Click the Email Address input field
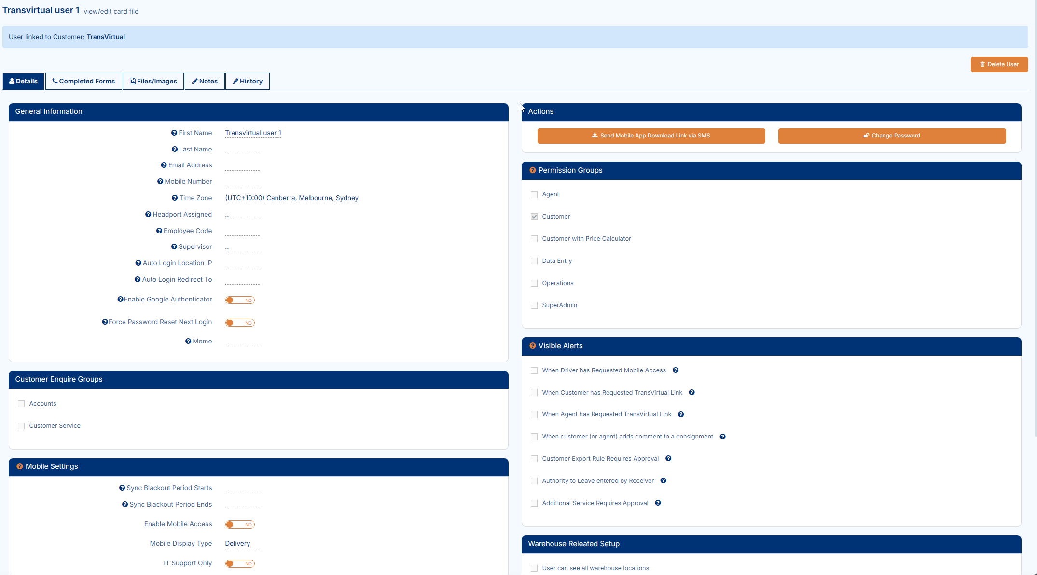1037x575 pixels. pos(242,165)
